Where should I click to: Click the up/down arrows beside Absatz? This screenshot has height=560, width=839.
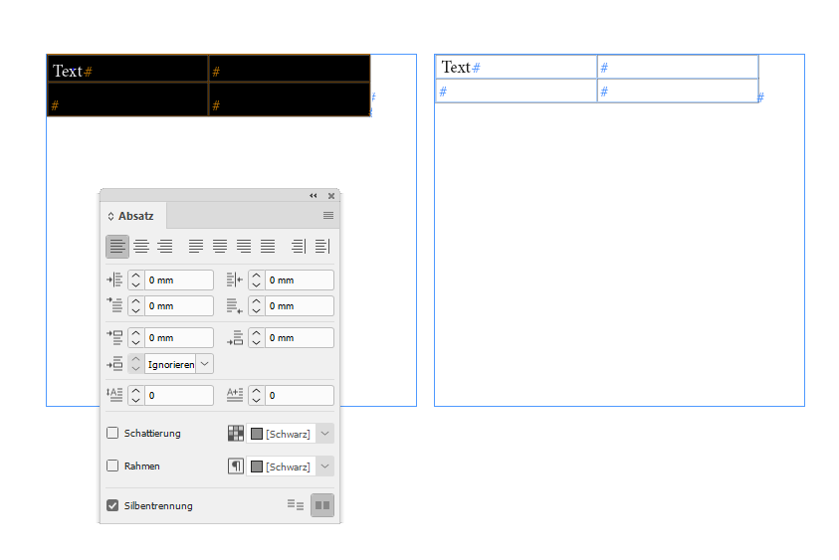pyautogui.click(x=110, y=216)
